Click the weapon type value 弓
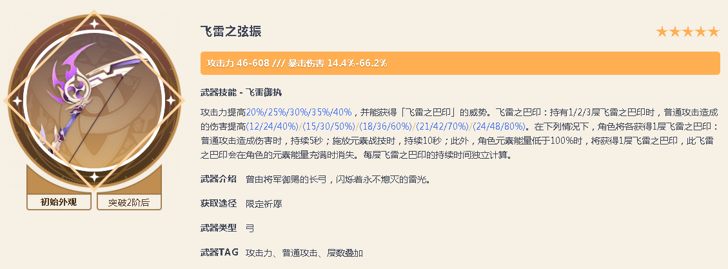This screenshot has width=728, height=269. tap(250, 228)
